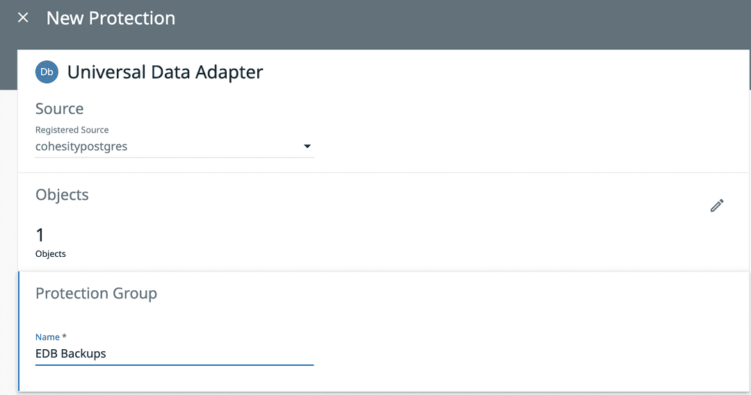Click the object count number 1

click(40, 235)
